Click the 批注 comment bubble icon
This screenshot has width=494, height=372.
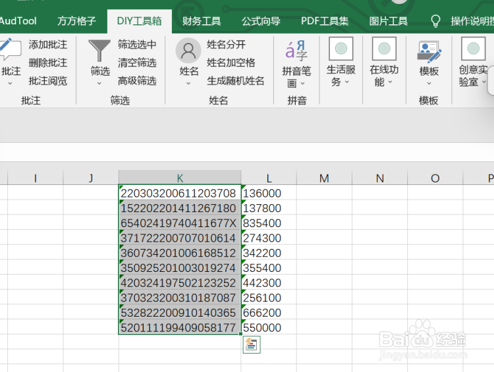(x=10, y=49)
